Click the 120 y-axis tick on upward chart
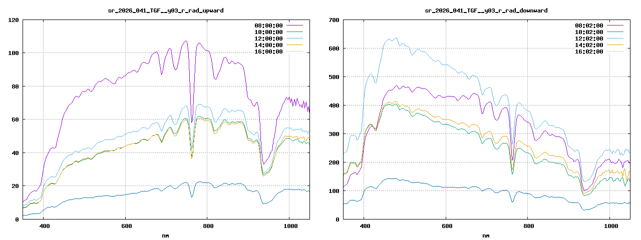The height and width of the screenshot is (240, 641). point(14,20)
